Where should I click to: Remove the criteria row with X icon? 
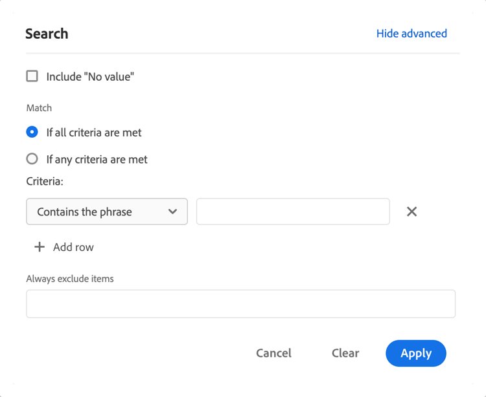coord(411,211)
